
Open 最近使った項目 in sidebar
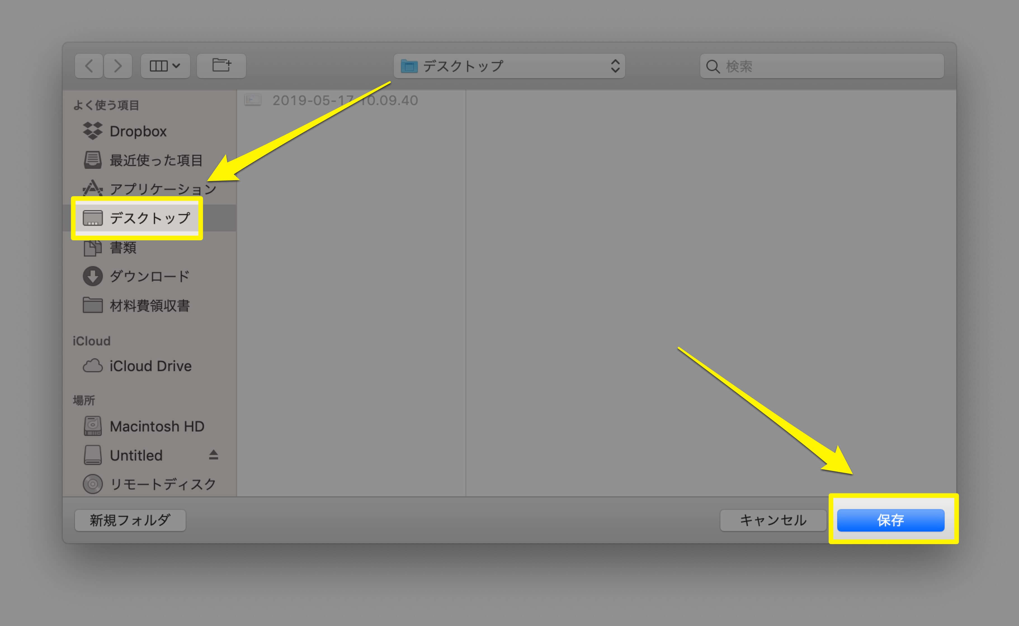[150, 160]
